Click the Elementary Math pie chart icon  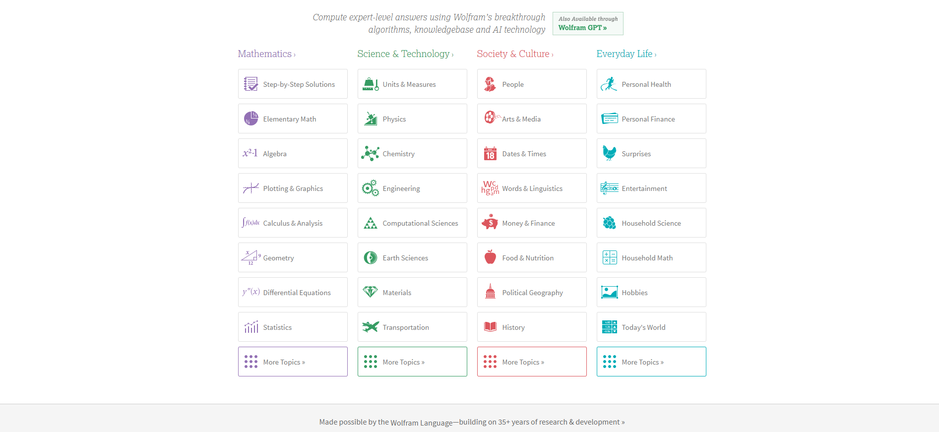coord(251,119)
